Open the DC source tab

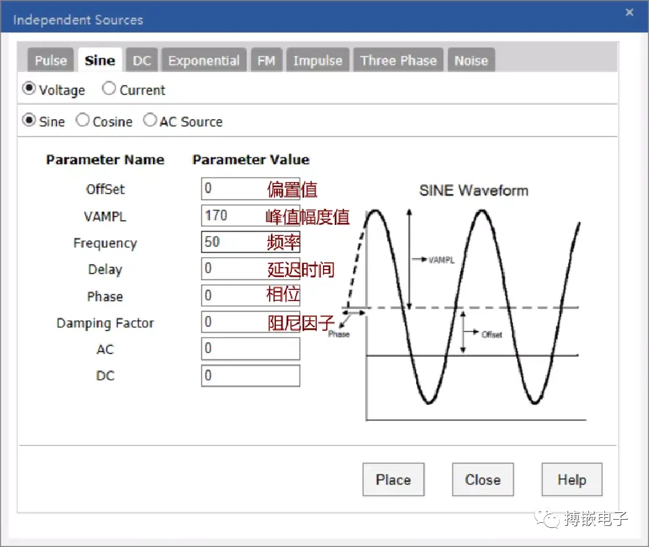pos(141,61)
